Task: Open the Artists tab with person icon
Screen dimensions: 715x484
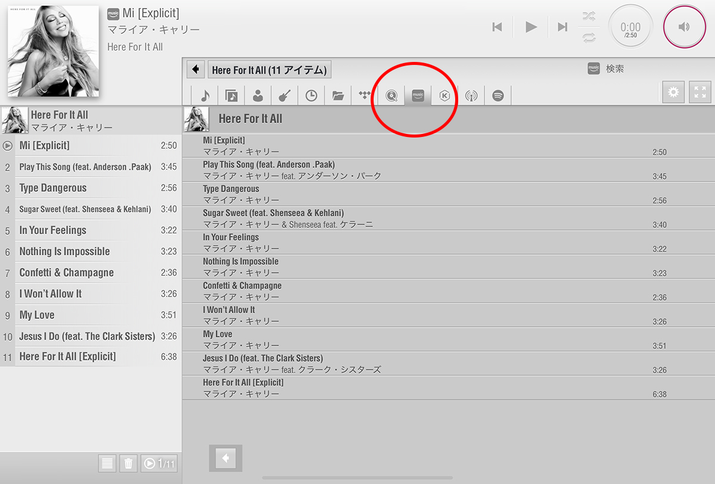Action: coord(257,95)
